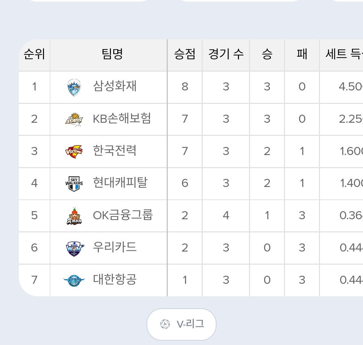Click the 순위 column header
The height and width of the screenshot is (345, 363).
tap(34, 55)
